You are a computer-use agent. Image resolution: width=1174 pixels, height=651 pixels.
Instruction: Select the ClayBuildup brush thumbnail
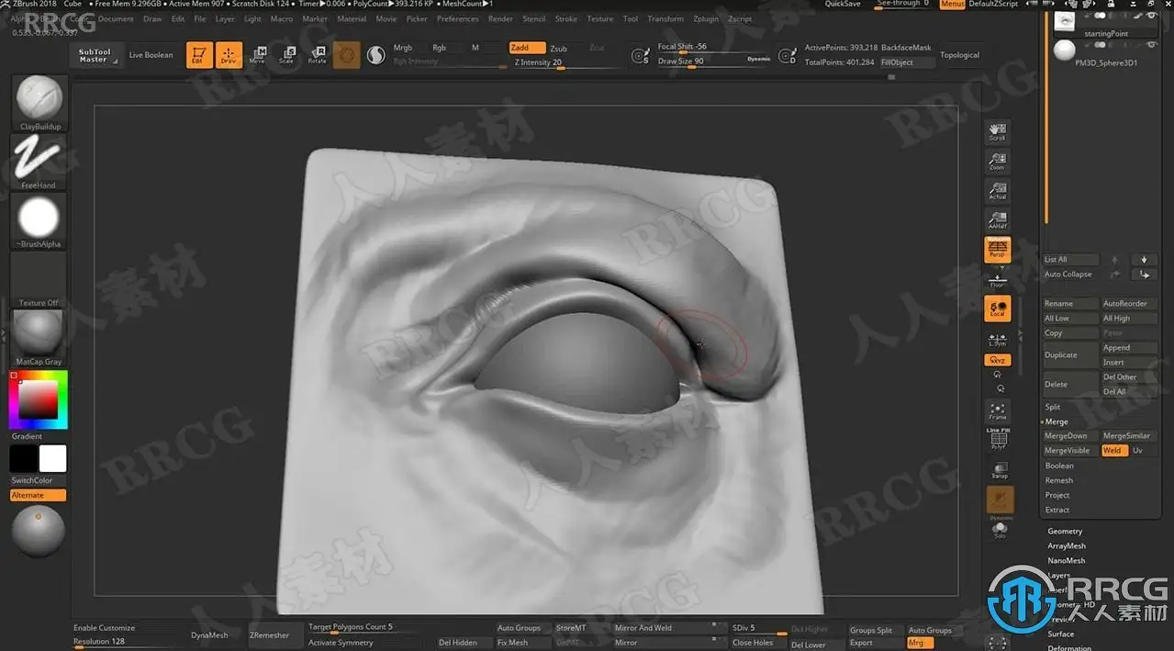(39, 99)
